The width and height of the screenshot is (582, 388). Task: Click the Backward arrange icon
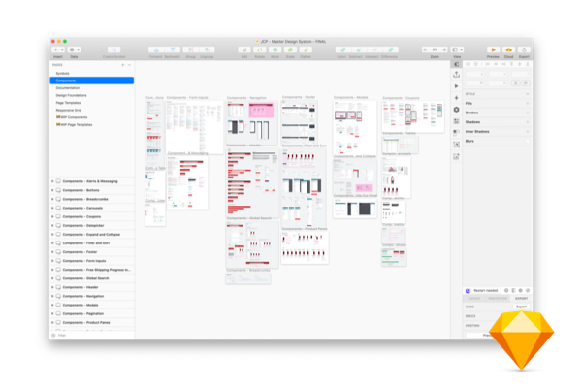pyautogui.click(x=173, y=49)
